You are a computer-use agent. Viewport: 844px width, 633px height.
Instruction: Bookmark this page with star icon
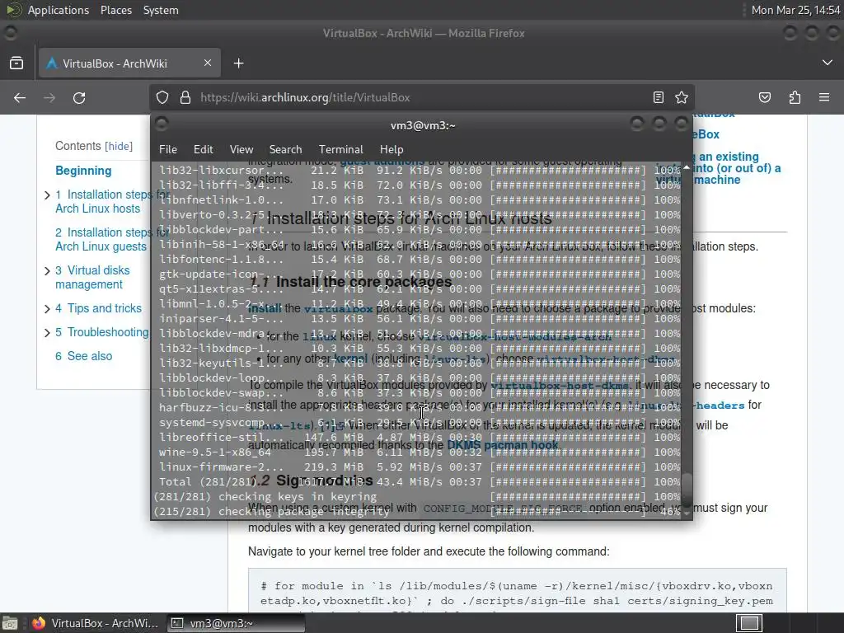click(x=682, y=97)
